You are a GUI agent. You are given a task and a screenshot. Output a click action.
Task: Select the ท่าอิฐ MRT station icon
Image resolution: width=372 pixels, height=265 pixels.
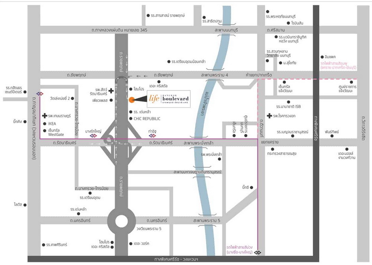(152, 135)
